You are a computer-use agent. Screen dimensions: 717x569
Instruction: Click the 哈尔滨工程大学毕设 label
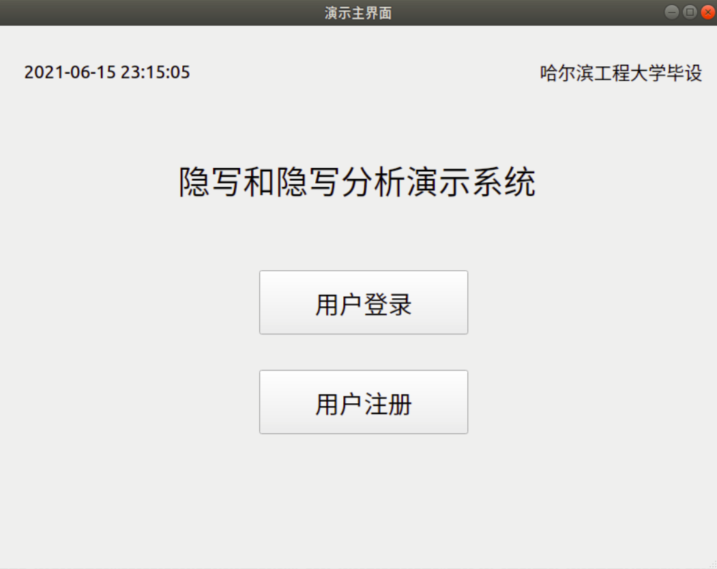coord(621,73)
